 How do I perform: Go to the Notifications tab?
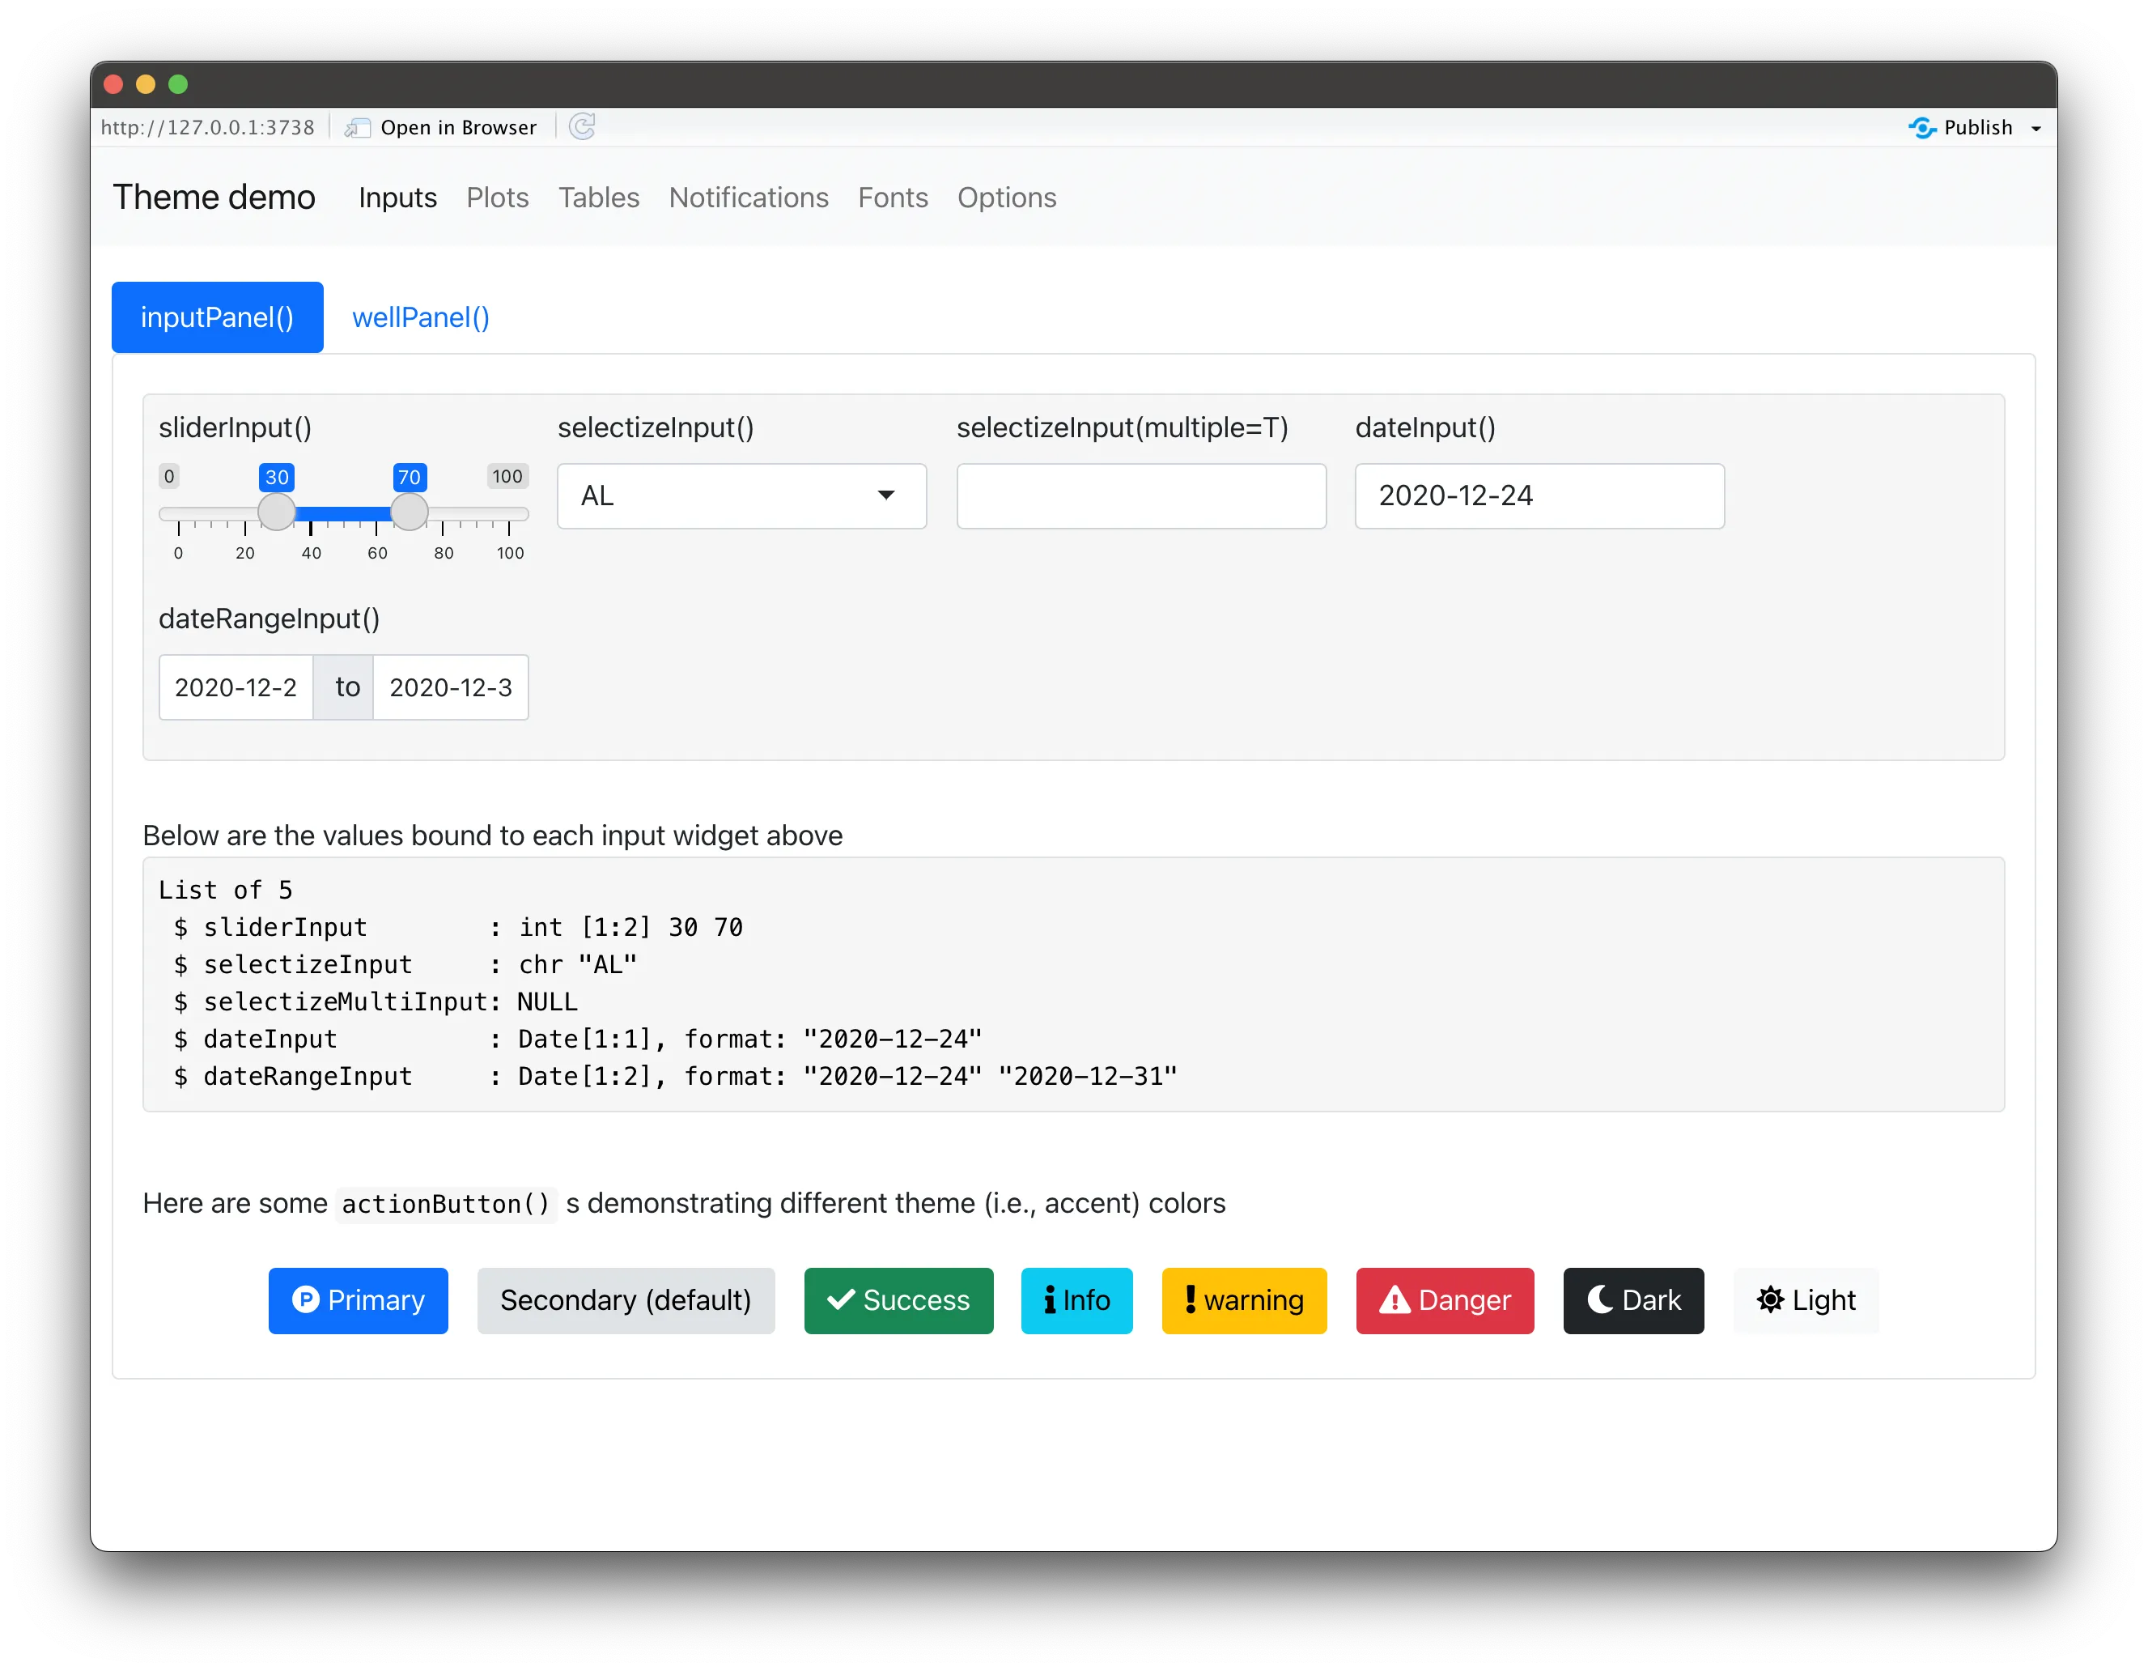[749, 198]
